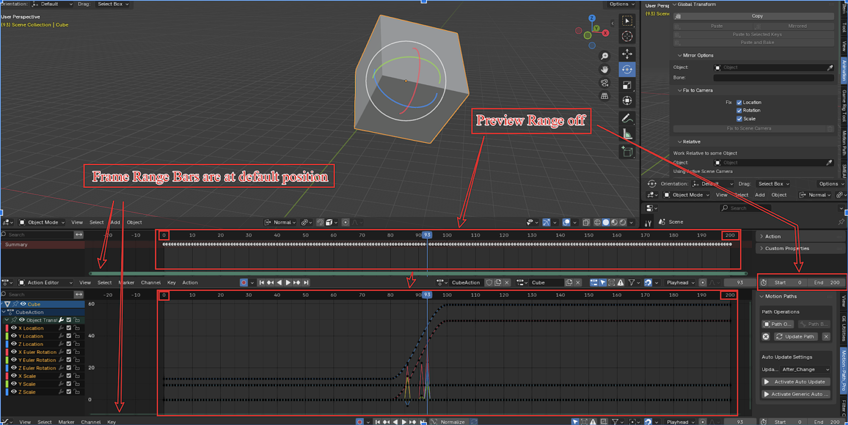Toggle Fix Scale checkbox
Viewport: 848px width, 425px height.
739,119
